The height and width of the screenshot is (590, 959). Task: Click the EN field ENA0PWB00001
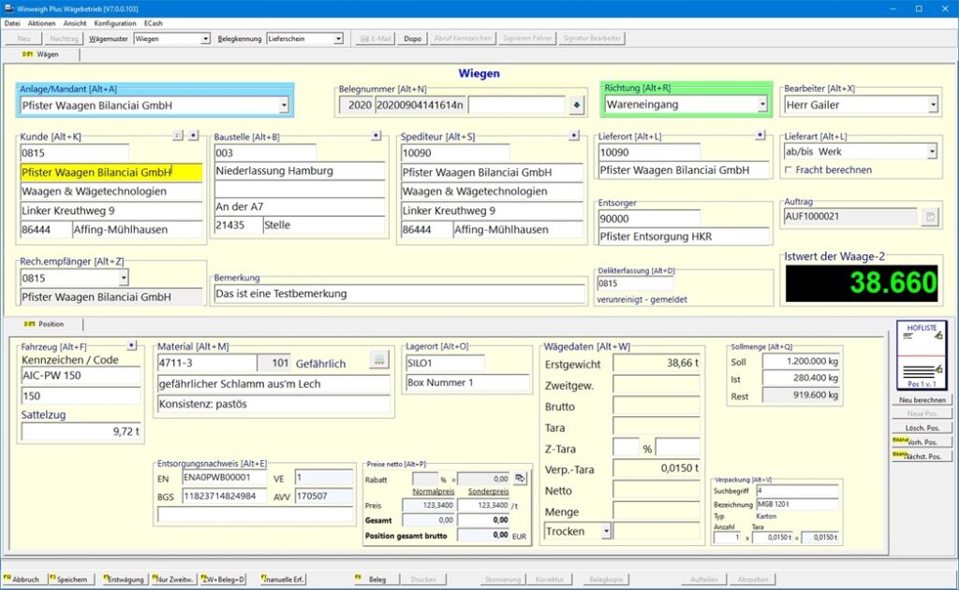(225, 478)
